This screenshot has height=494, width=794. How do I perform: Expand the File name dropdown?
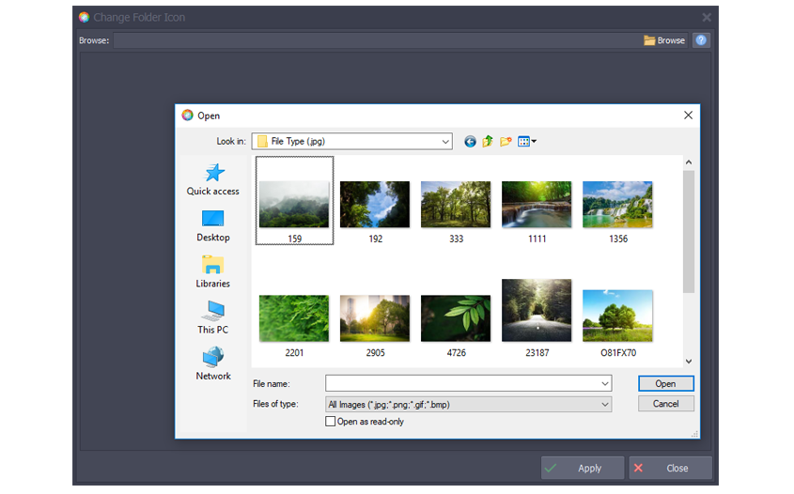point(604,384)
